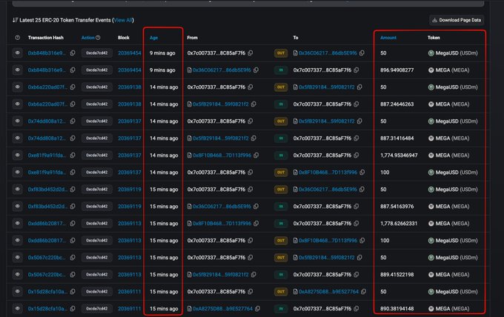
Task: Click the amount 889.41522198
Action: [x=397, y=275]
